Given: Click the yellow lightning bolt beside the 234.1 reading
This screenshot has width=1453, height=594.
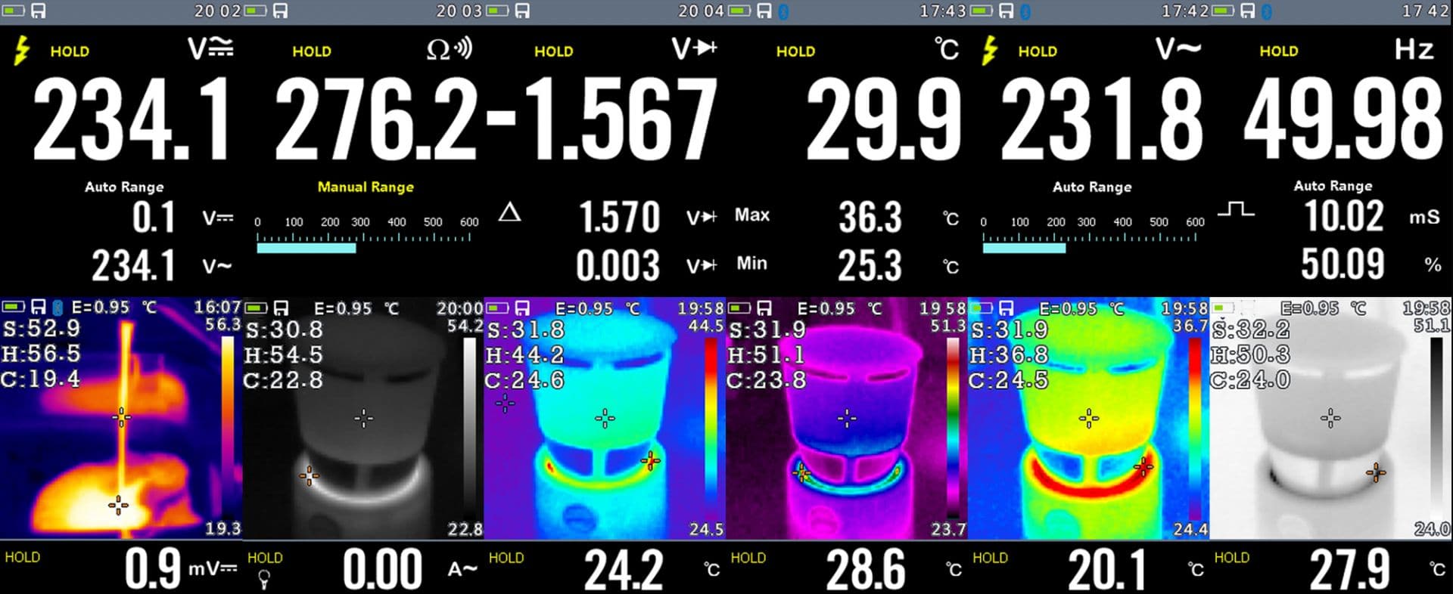Looking at the screenshot, I should point(23,51).
